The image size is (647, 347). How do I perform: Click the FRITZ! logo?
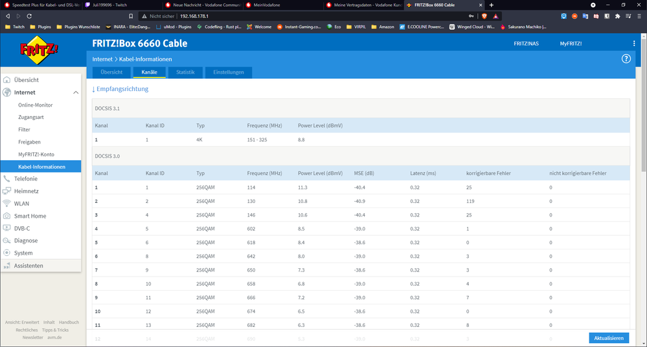coord(40,50)
